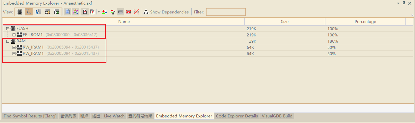Click the 0x08000000 - 0x08036c17 address range
The image size is (415, 123).
point(71,35)
